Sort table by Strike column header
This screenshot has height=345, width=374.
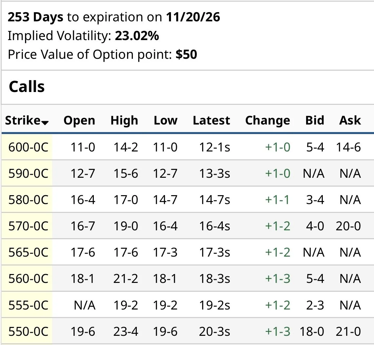22,121
